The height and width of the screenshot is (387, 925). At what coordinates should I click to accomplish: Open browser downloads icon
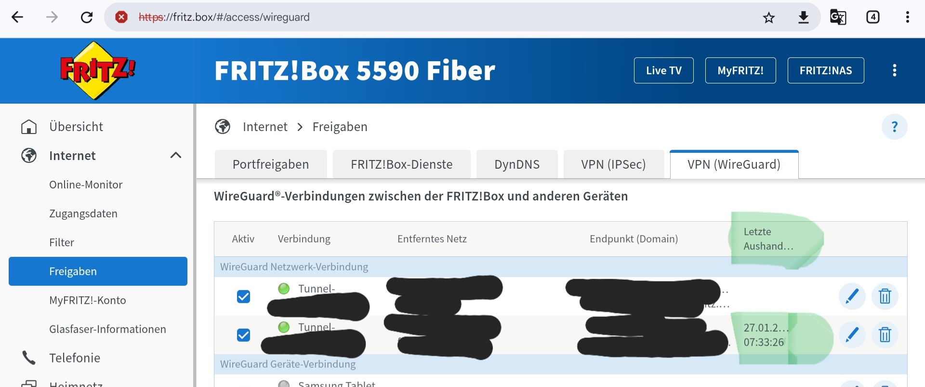click(x=804, y=18)
